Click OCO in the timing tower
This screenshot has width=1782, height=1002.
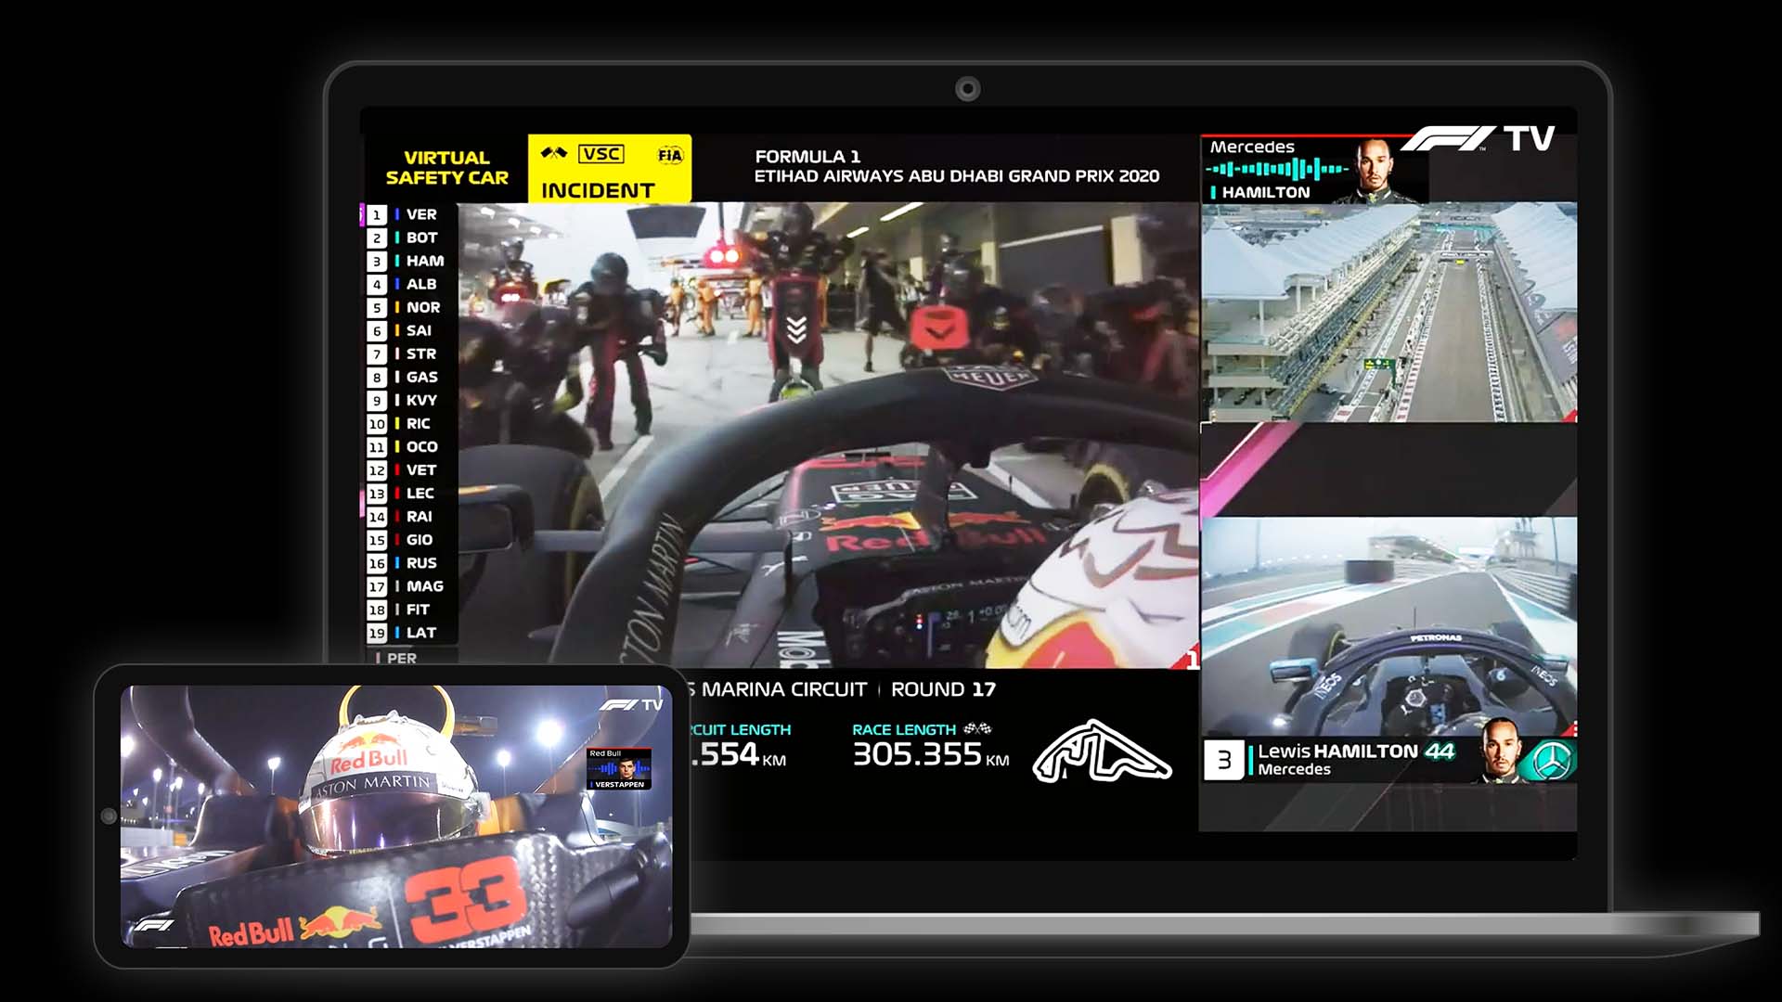(x=422, y=446)
